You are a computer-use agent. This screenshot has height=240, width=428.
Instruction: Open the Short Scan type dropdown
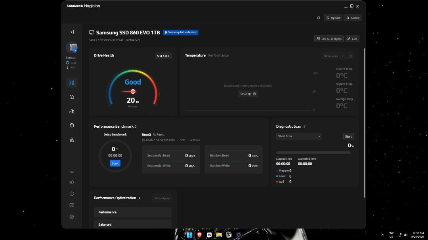[x=299, y=136]
